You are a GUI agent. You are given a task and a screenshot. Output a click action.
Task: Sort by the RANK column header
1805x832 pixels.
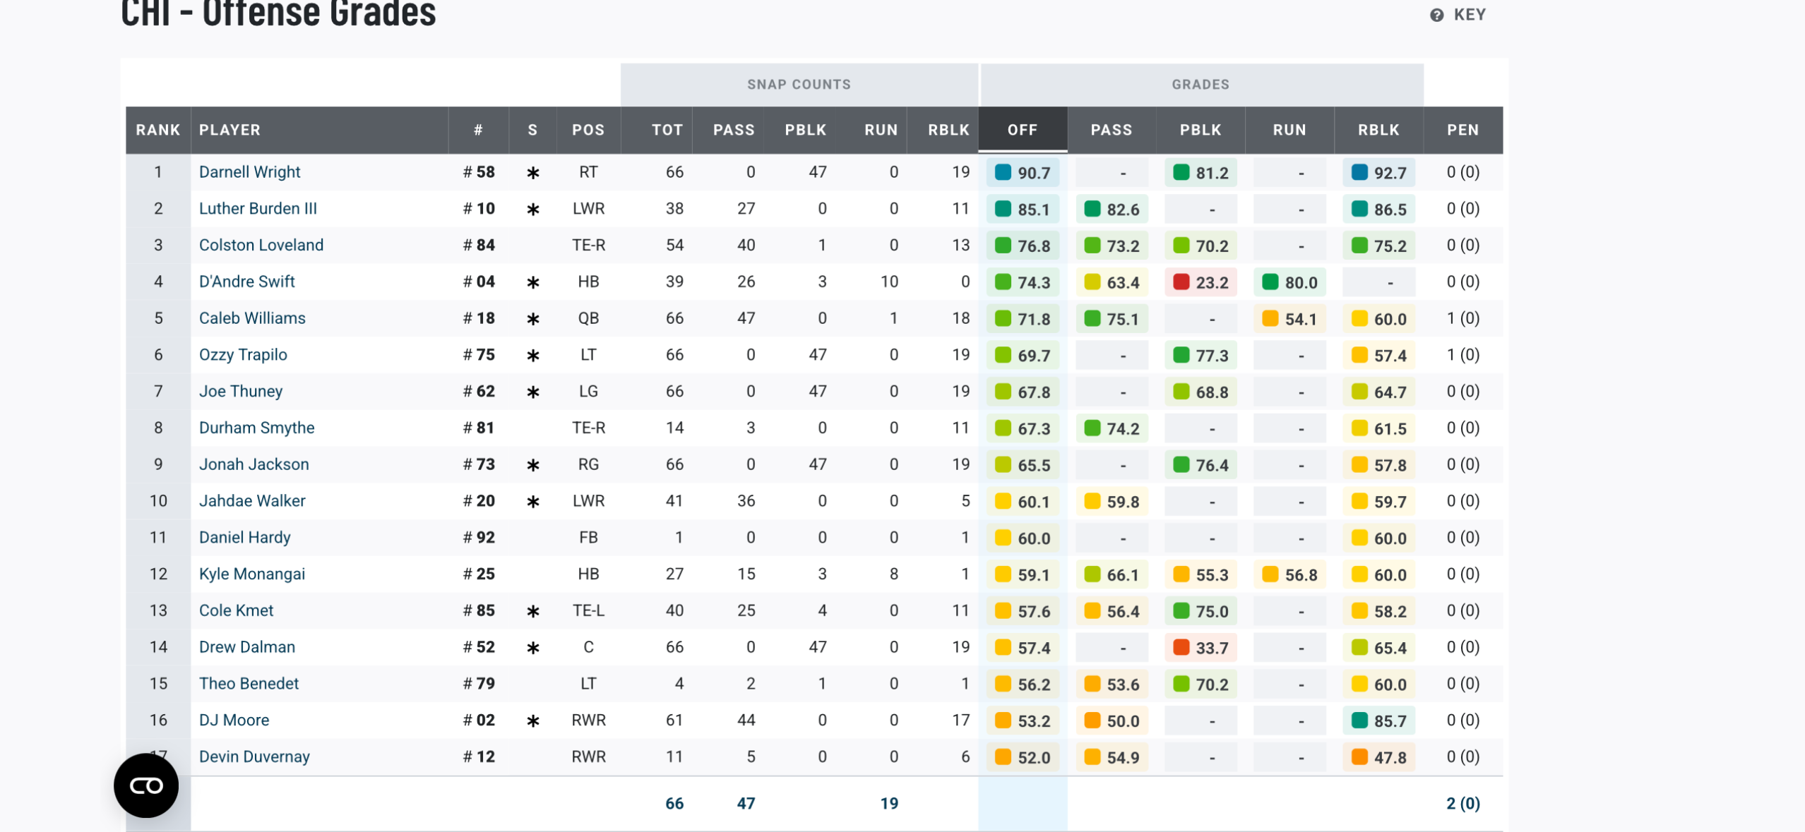[158, 130]
